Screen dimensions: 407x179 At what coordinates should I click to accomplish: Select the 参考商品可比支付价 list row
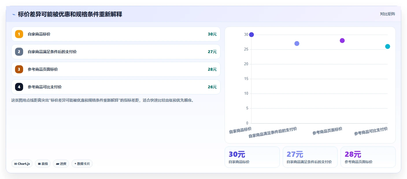click(x=116, y=87)
